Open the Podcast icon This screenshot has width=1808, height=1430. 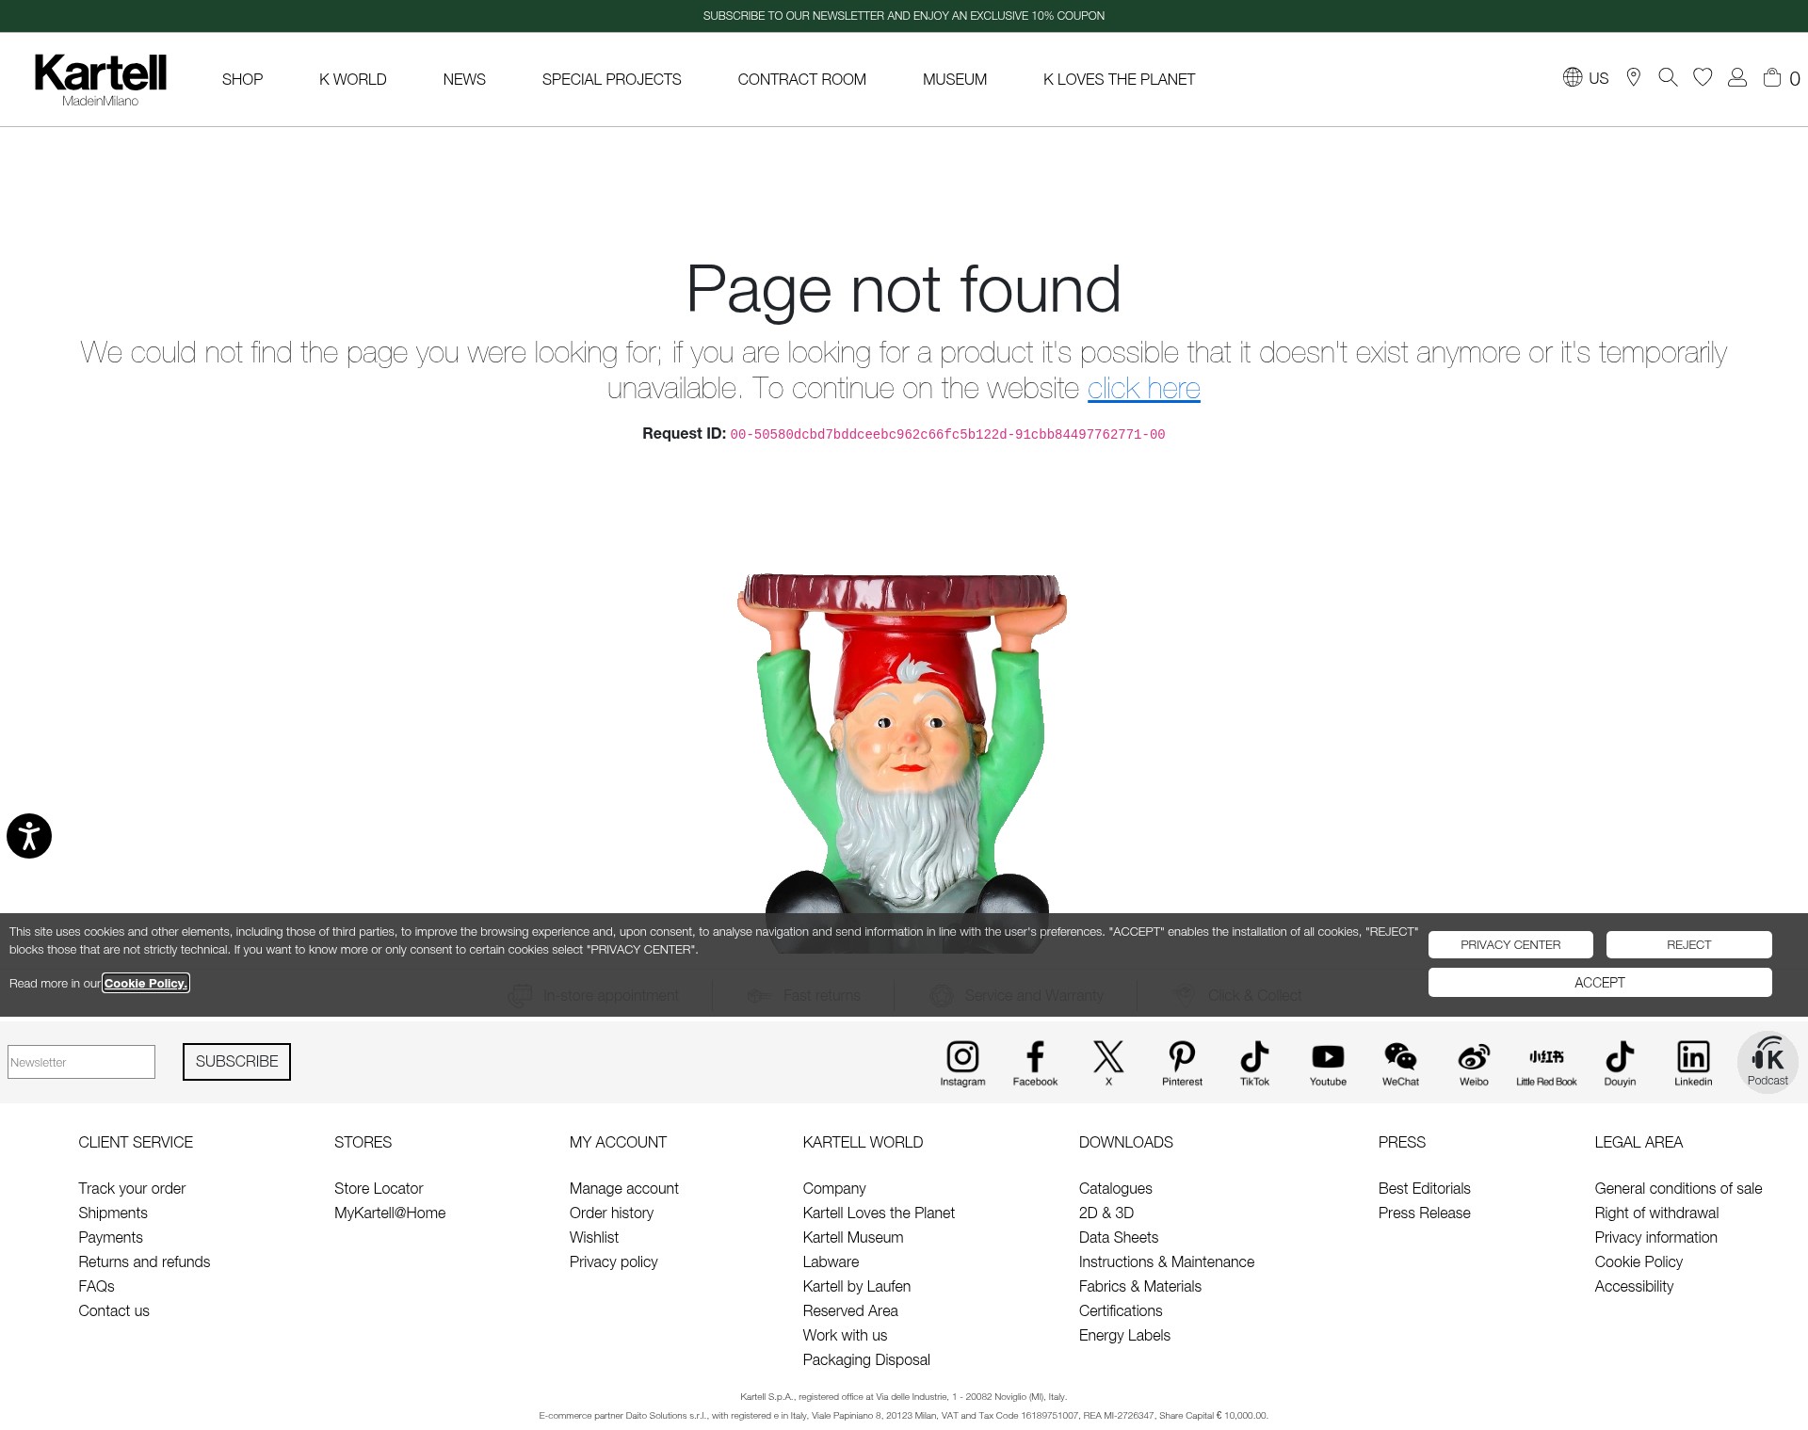coord(1768,1061)
